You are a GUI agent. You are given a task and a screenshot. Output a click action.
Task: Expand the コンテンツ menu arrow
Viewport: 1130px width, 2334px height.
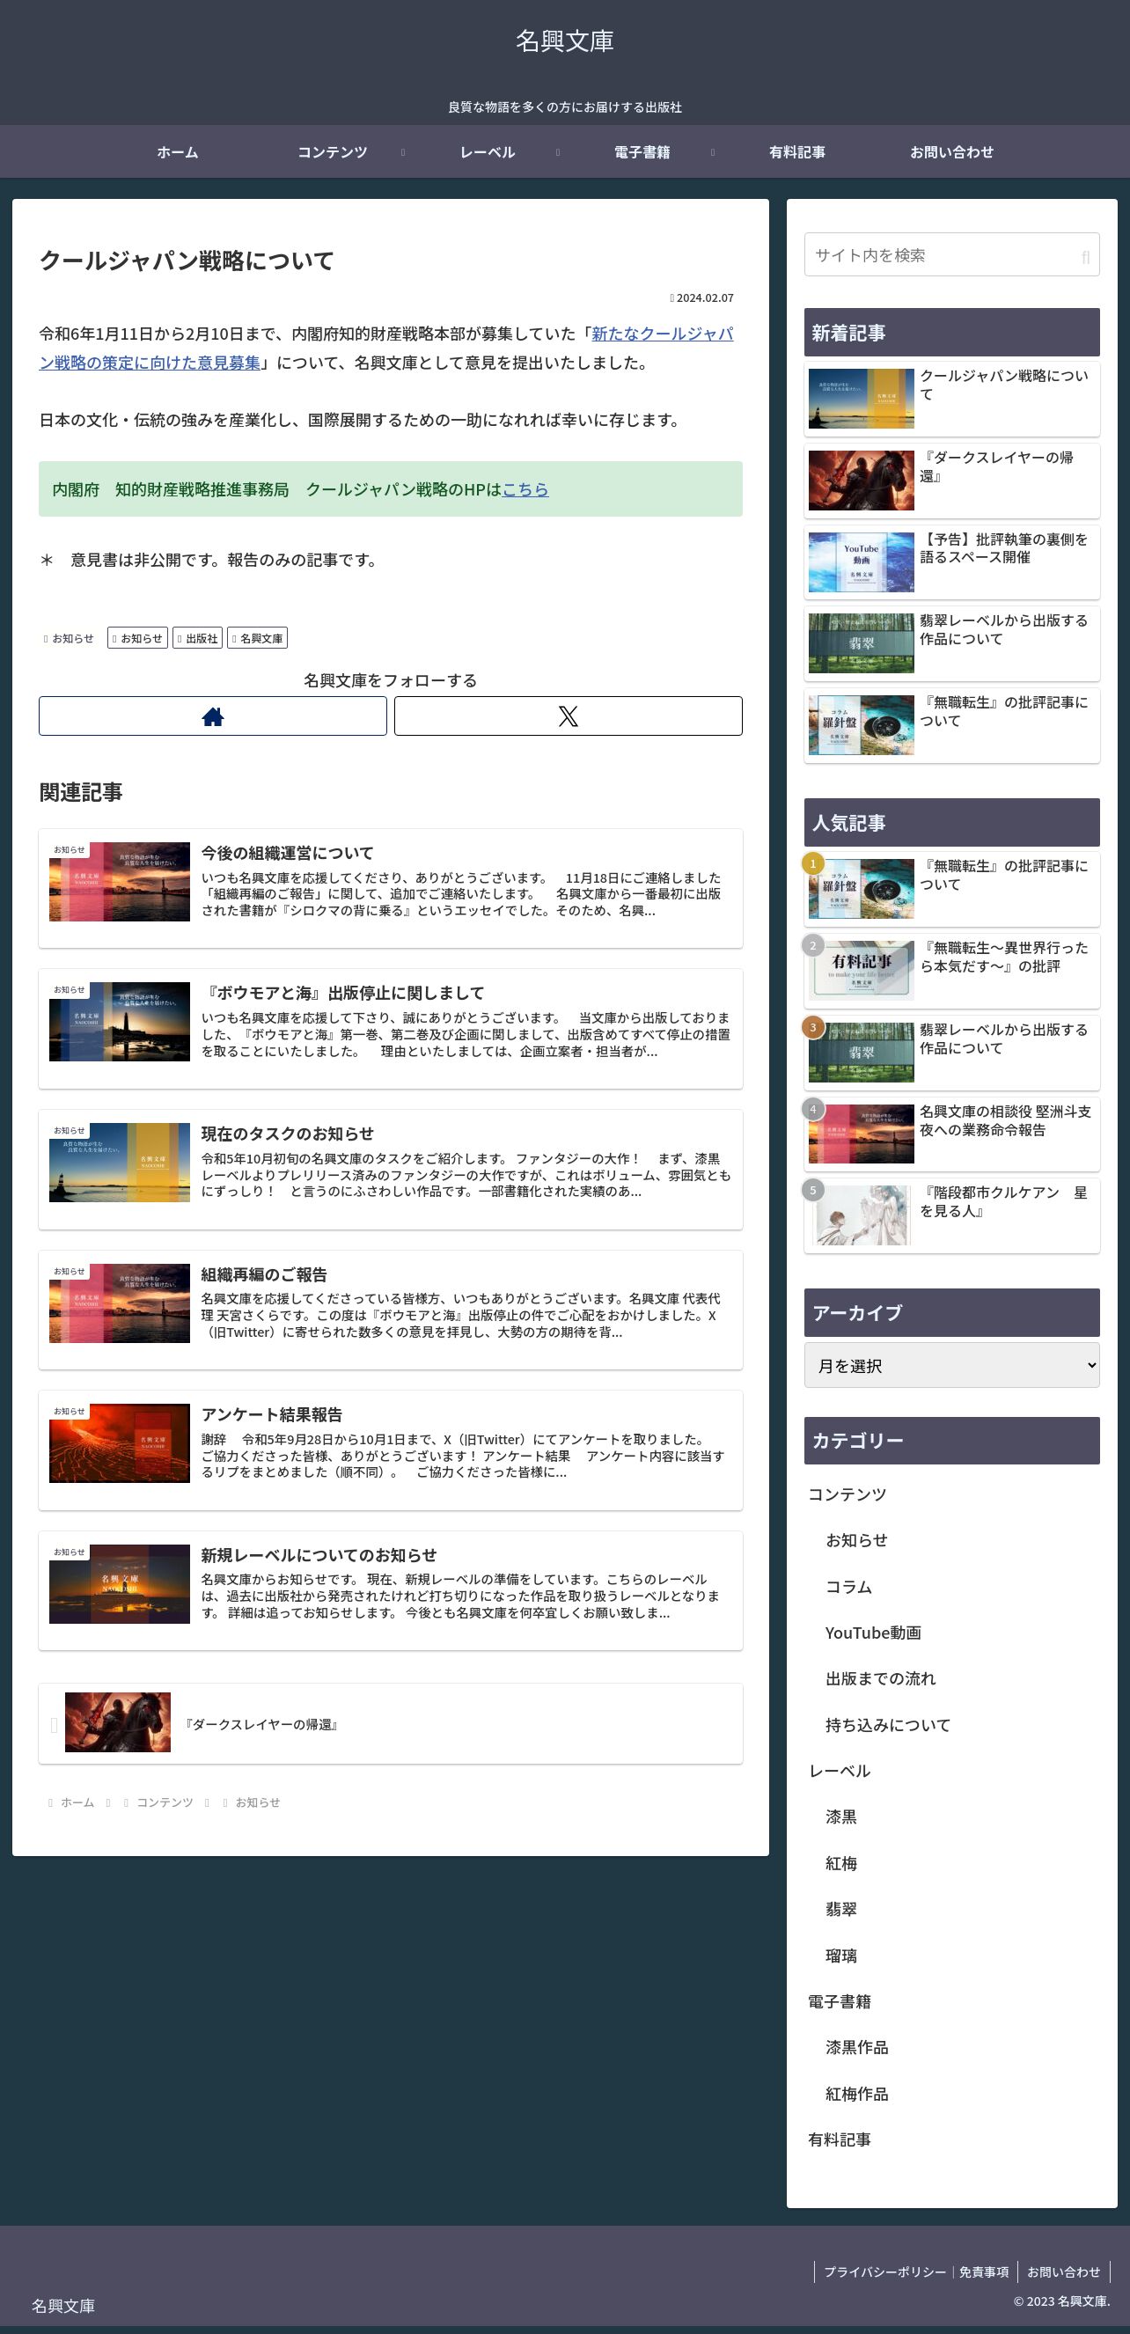(x=403, y=152)
